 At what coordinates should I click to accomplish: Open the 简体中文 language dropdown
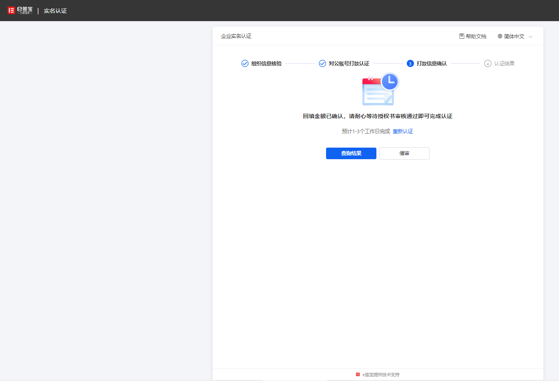(514, 36)
